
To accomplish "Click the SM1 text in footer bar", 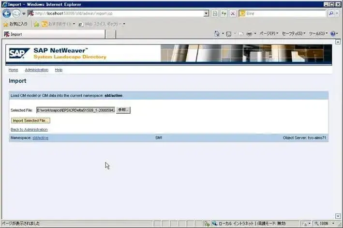I will click(x=159, y=138).
